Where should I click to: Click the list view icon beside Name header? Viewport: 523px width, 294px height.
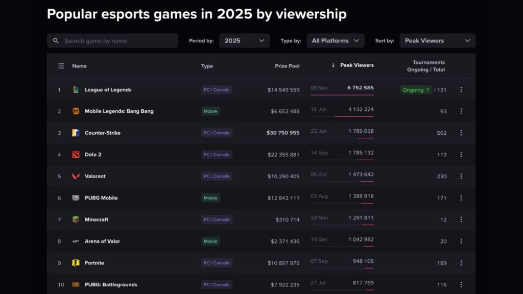click(x=61, y=65)
